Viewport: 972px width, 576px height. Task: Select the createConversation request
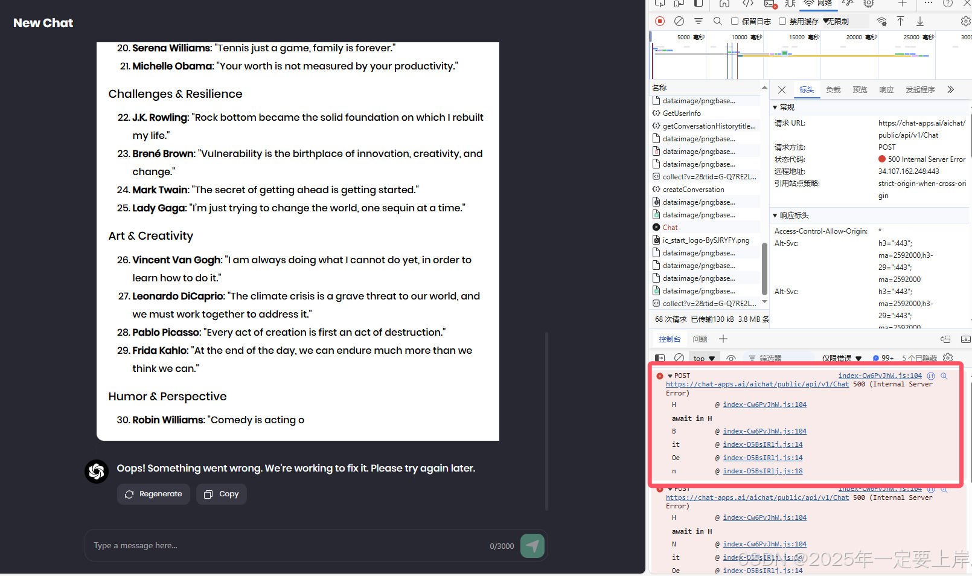tap(705, 190)
